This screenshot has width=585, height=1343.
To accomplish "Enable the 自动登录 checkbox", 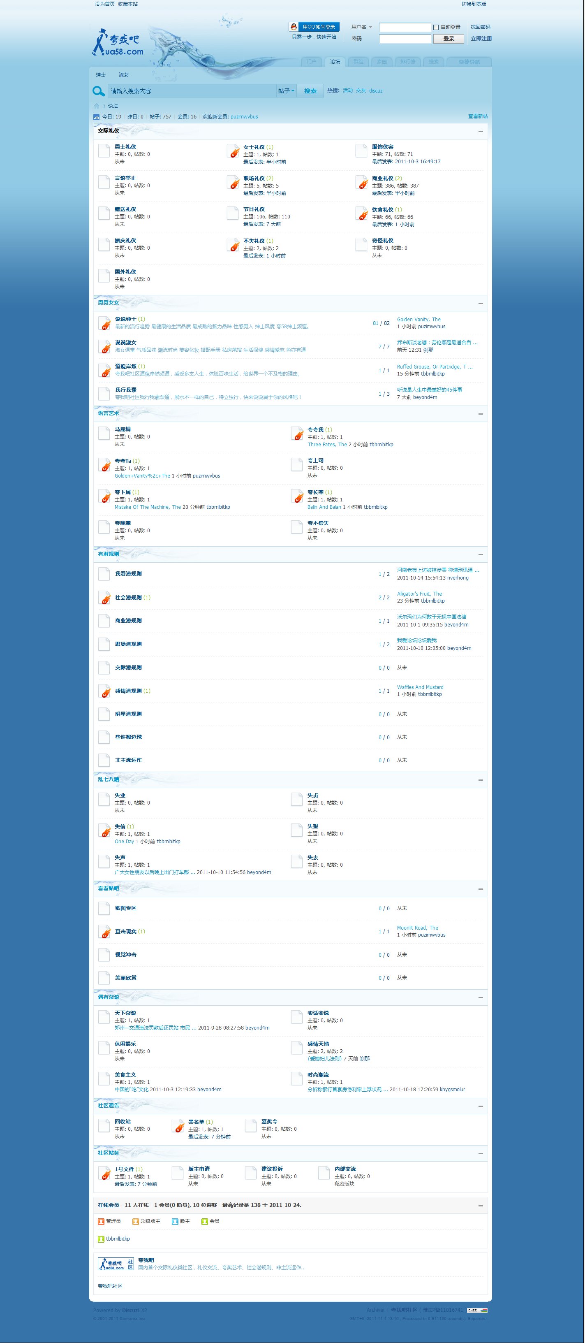I will tap(436, 27).
